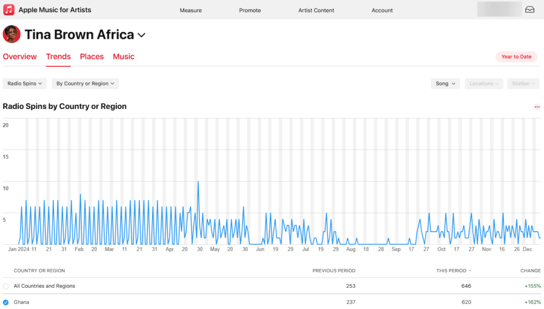Open the inbox tray icon
Viewport: 544px width, 309px height.
530,10
